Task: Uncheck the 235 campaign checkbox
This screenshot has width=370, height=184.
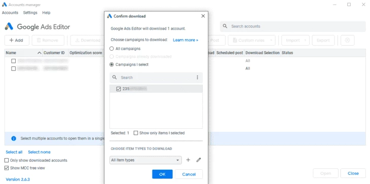Action: (119, 89)
